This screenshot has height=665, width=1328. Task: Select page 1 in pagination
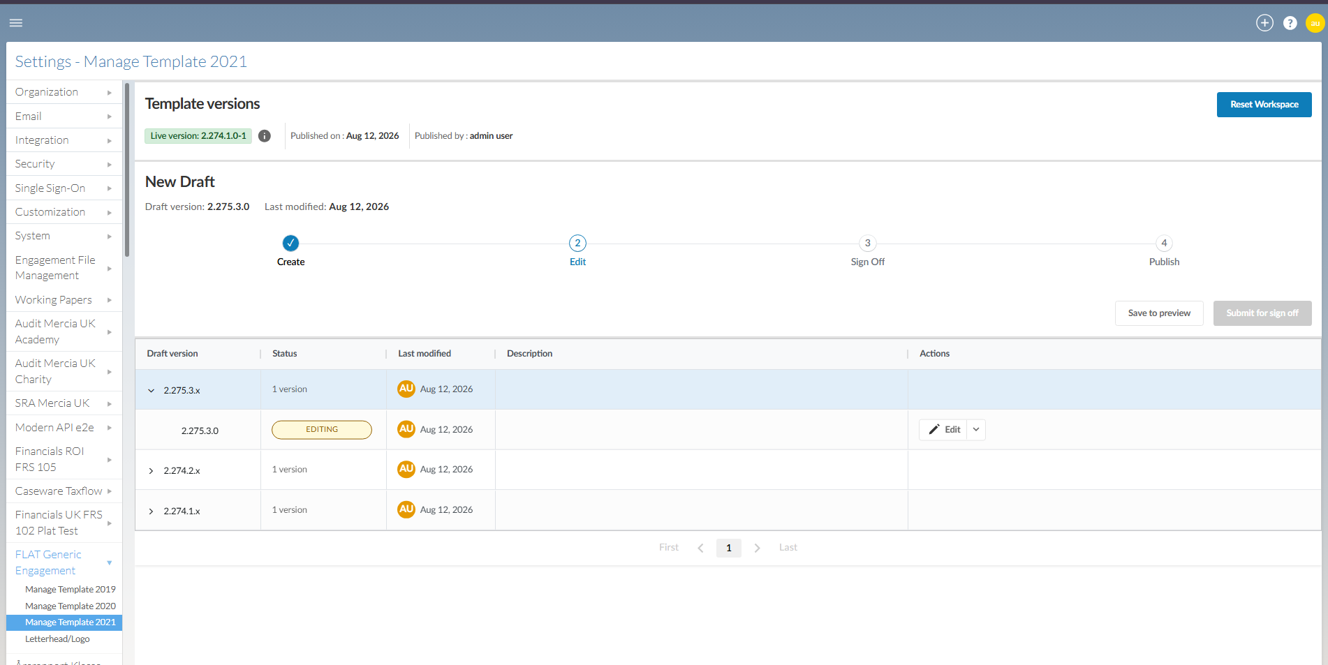pos(728,548)
